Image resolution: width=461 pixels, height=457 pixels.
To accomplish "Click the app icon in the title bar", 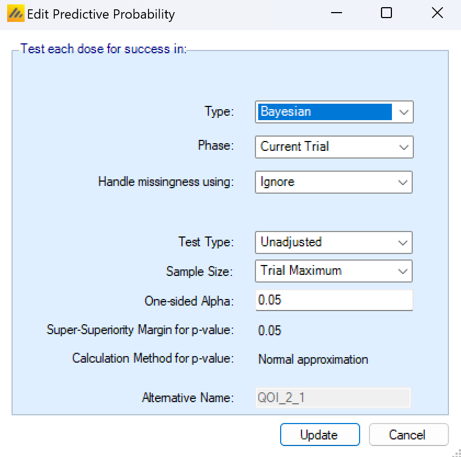I will tap(15, 14).
